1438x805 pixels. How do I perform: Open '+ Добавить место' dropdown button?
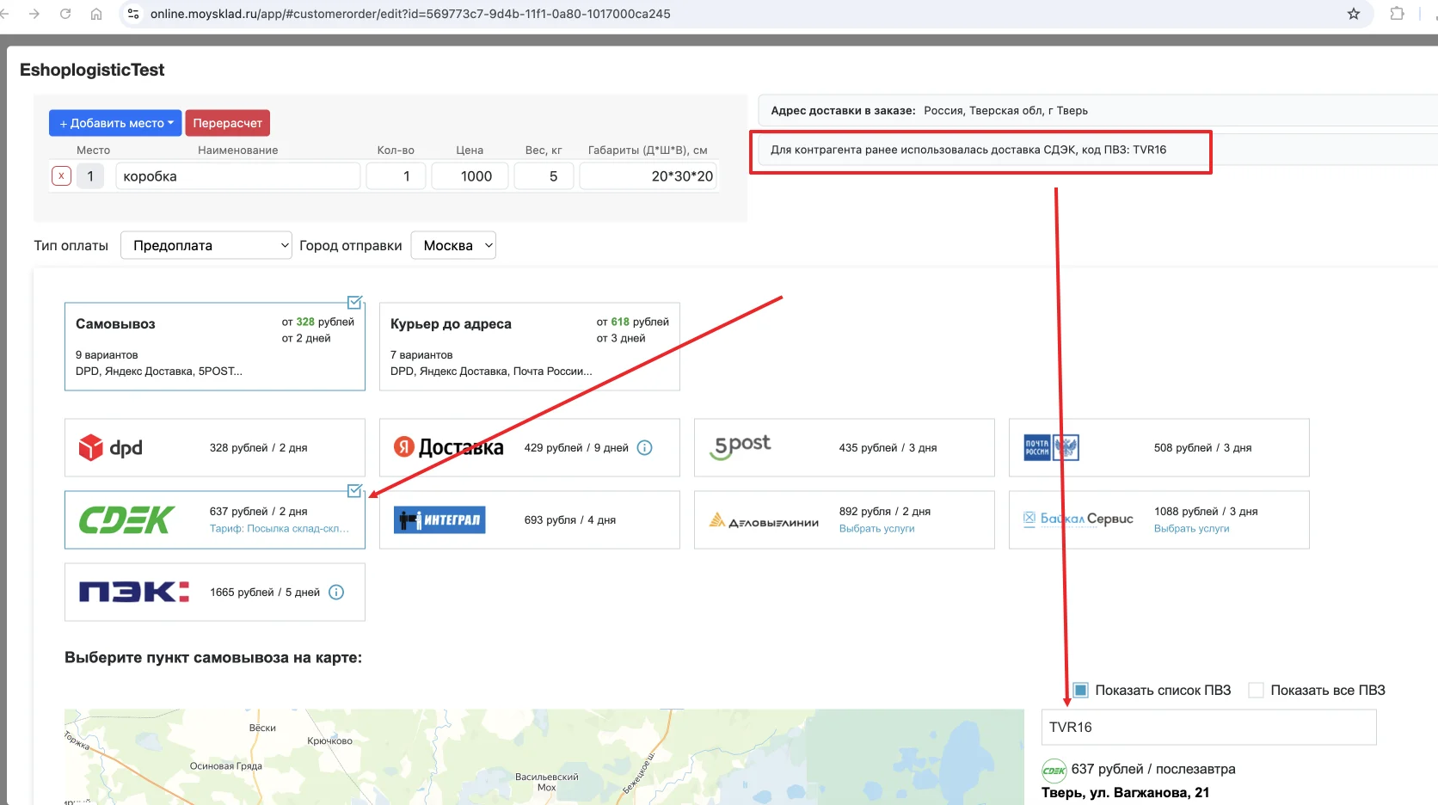pos(115,123)
